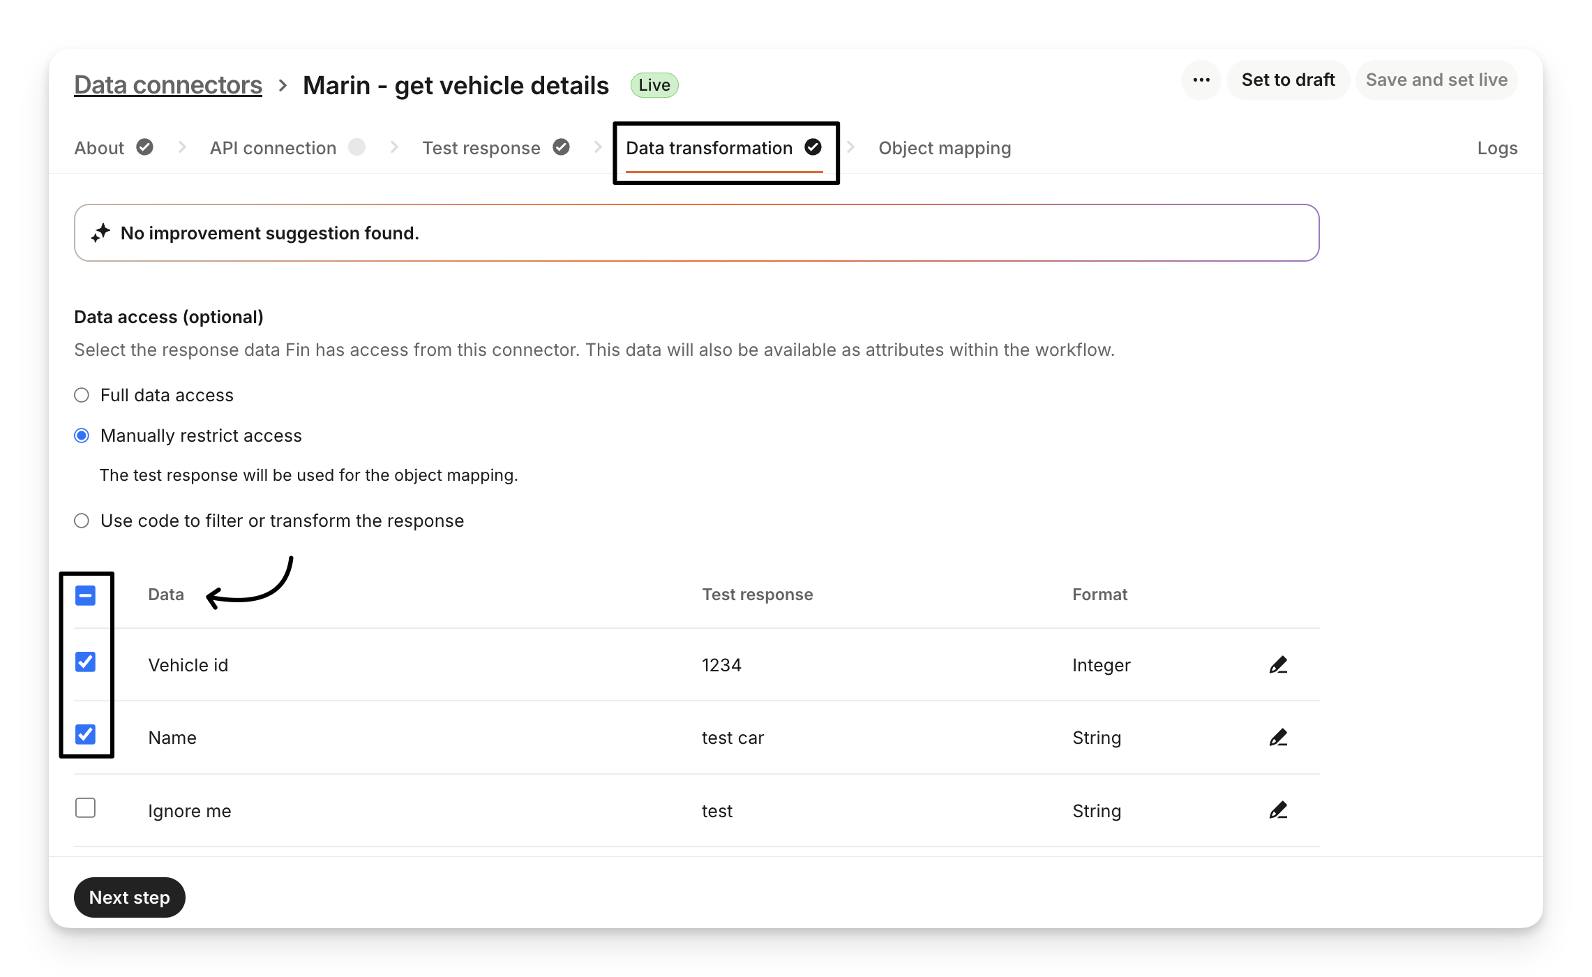Click pencil edit icon for Name row
The image size is (1592, 977).
[1278, 738]
